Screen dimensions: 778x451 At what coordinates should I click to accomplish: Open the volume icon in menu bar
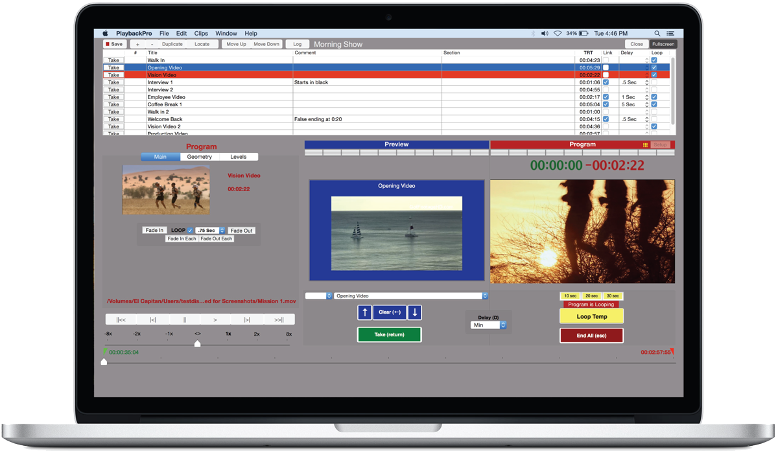(545, 33)
